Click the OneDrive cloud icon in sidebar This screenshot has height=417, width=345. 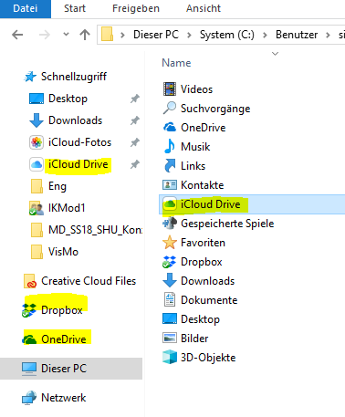29,339
